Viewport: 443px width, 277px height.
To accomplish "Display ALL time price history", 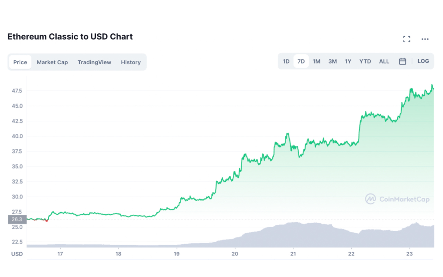I will pos(384,61).
